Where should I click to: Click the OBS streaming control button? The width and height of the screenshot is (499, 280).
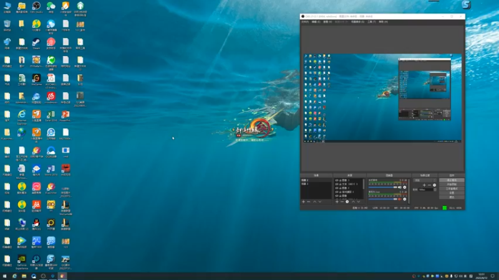[x=452, y=180]
